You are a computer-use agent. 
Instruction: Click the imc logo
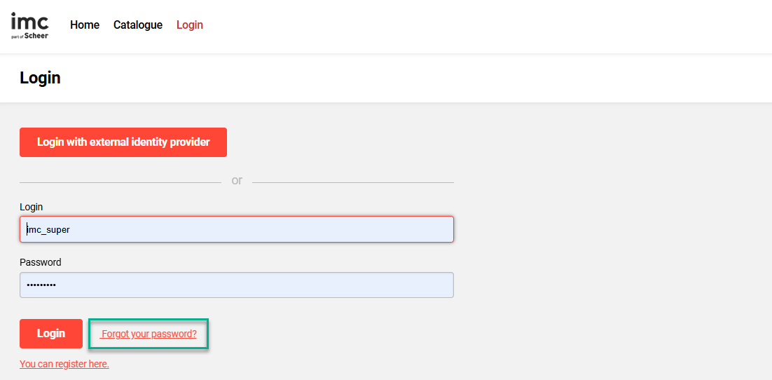[29, 21]
